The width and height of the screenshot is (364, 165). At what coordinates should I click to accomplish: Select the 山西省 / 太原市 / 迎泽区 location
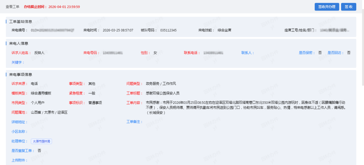(49, 112)
